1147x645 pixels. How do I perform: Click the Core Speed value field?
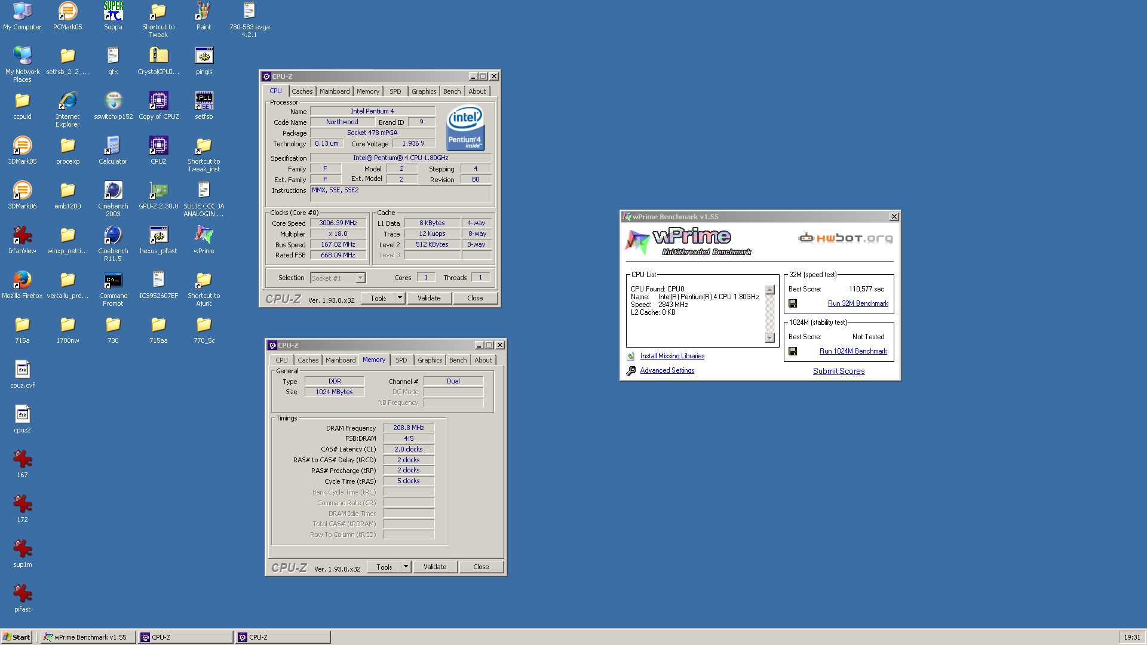338,223
